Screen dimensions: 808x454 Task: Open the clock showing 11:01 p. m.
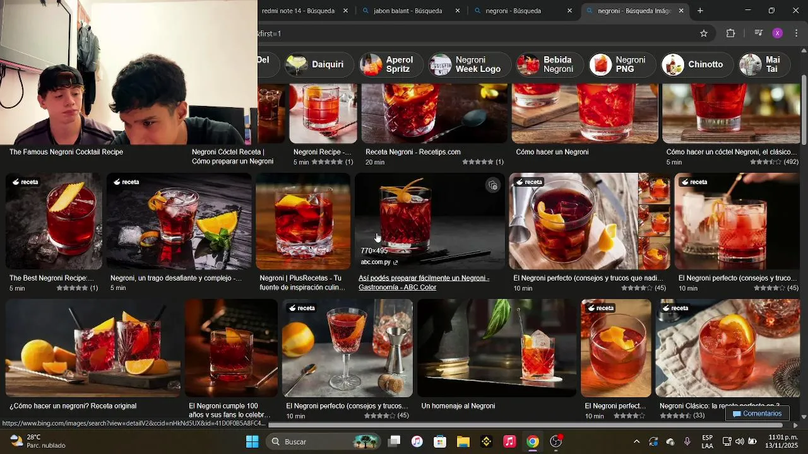point(783,441)
